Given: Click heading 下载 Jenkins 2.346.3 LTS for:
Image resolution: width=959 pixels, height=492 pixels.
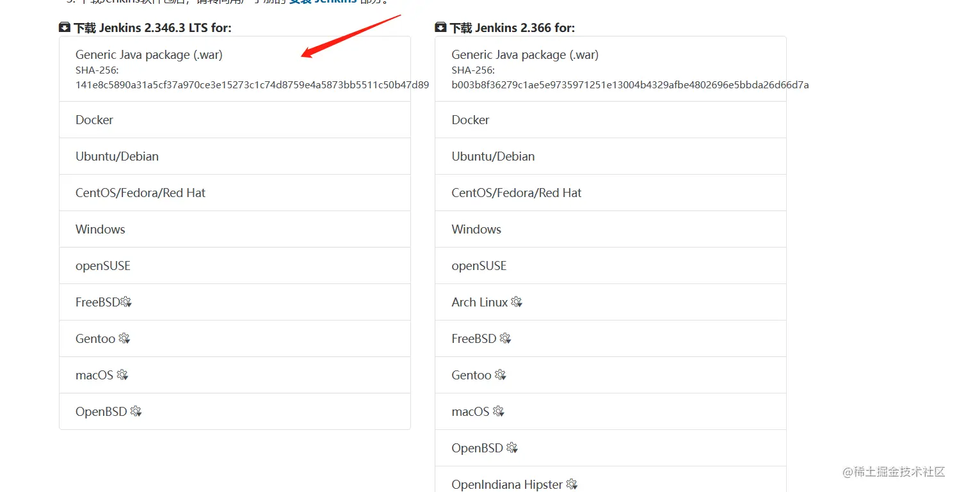Looking at the screenshot, I should 152,28.
